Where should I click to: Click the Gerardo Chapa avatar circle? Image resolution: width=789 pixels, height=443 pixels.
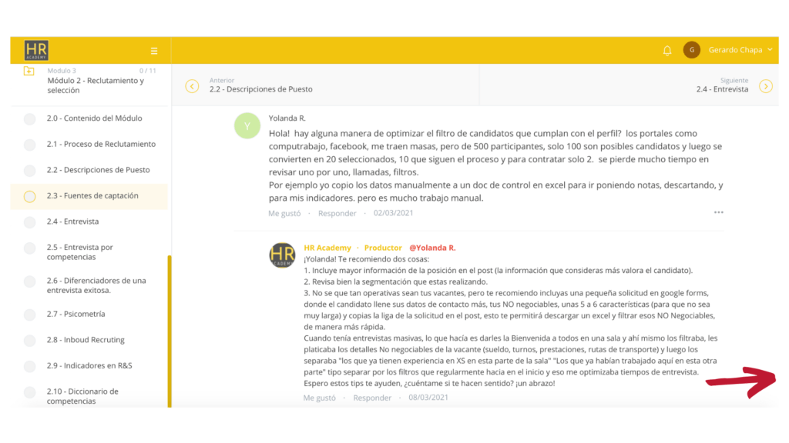coord(692,50)
